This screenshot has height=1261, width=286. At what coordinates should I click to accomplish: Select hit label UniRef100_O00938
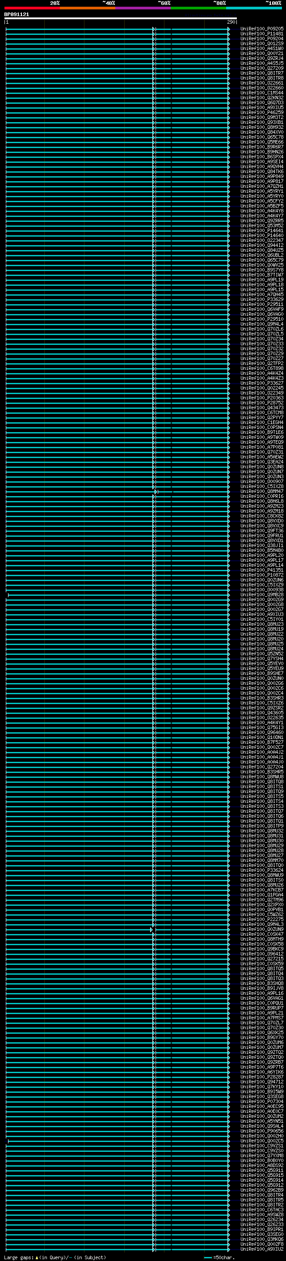262,590
